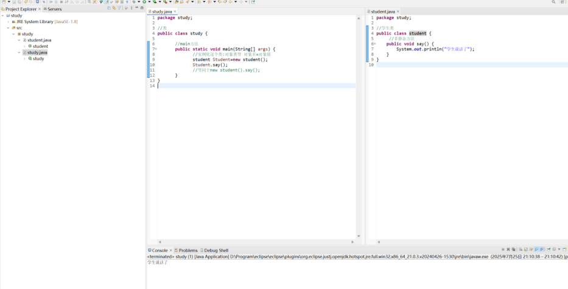Click Remove All Terminated Launches icon
The width and height of the screenshot is (568, 289).
[513, 249]
